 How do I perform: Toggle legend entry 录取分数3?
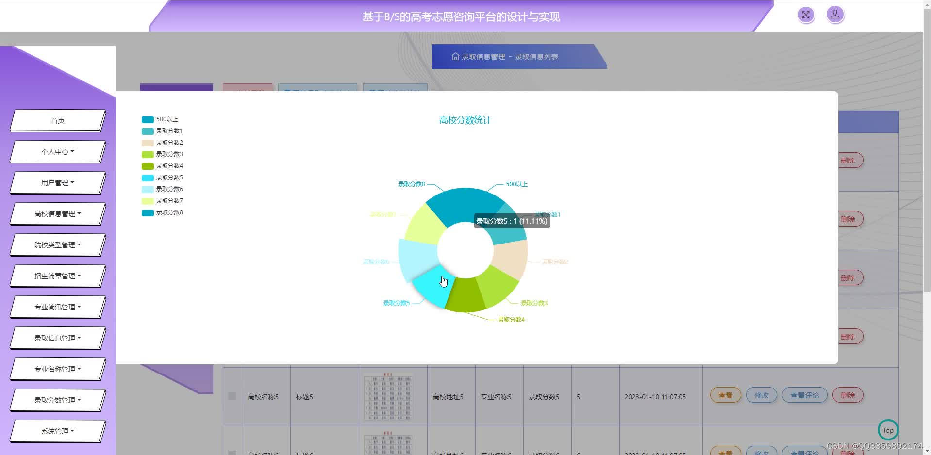[162, 154]
